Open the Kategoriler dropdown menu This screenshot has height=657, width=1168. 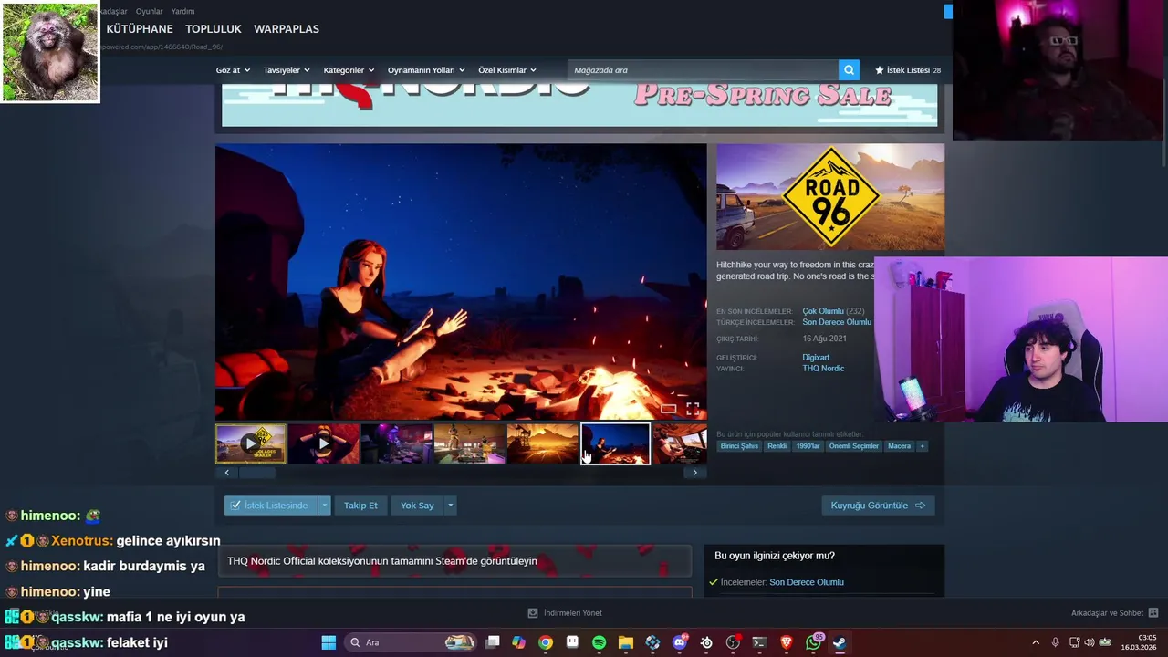[x=349, y=70]
